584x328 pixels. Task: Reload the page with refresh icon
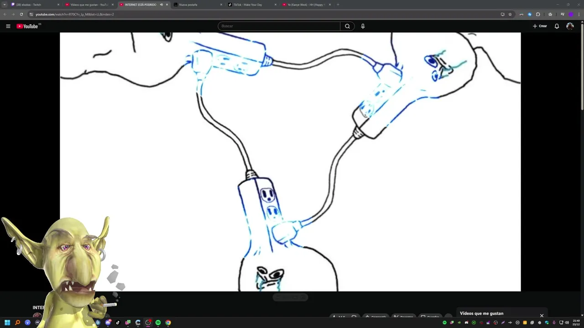[21, 14]
